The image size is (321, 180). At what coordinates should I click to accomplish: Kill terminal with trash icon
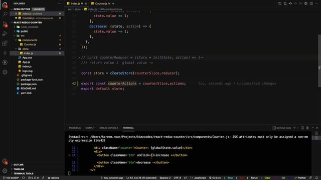tap(307, 128)
